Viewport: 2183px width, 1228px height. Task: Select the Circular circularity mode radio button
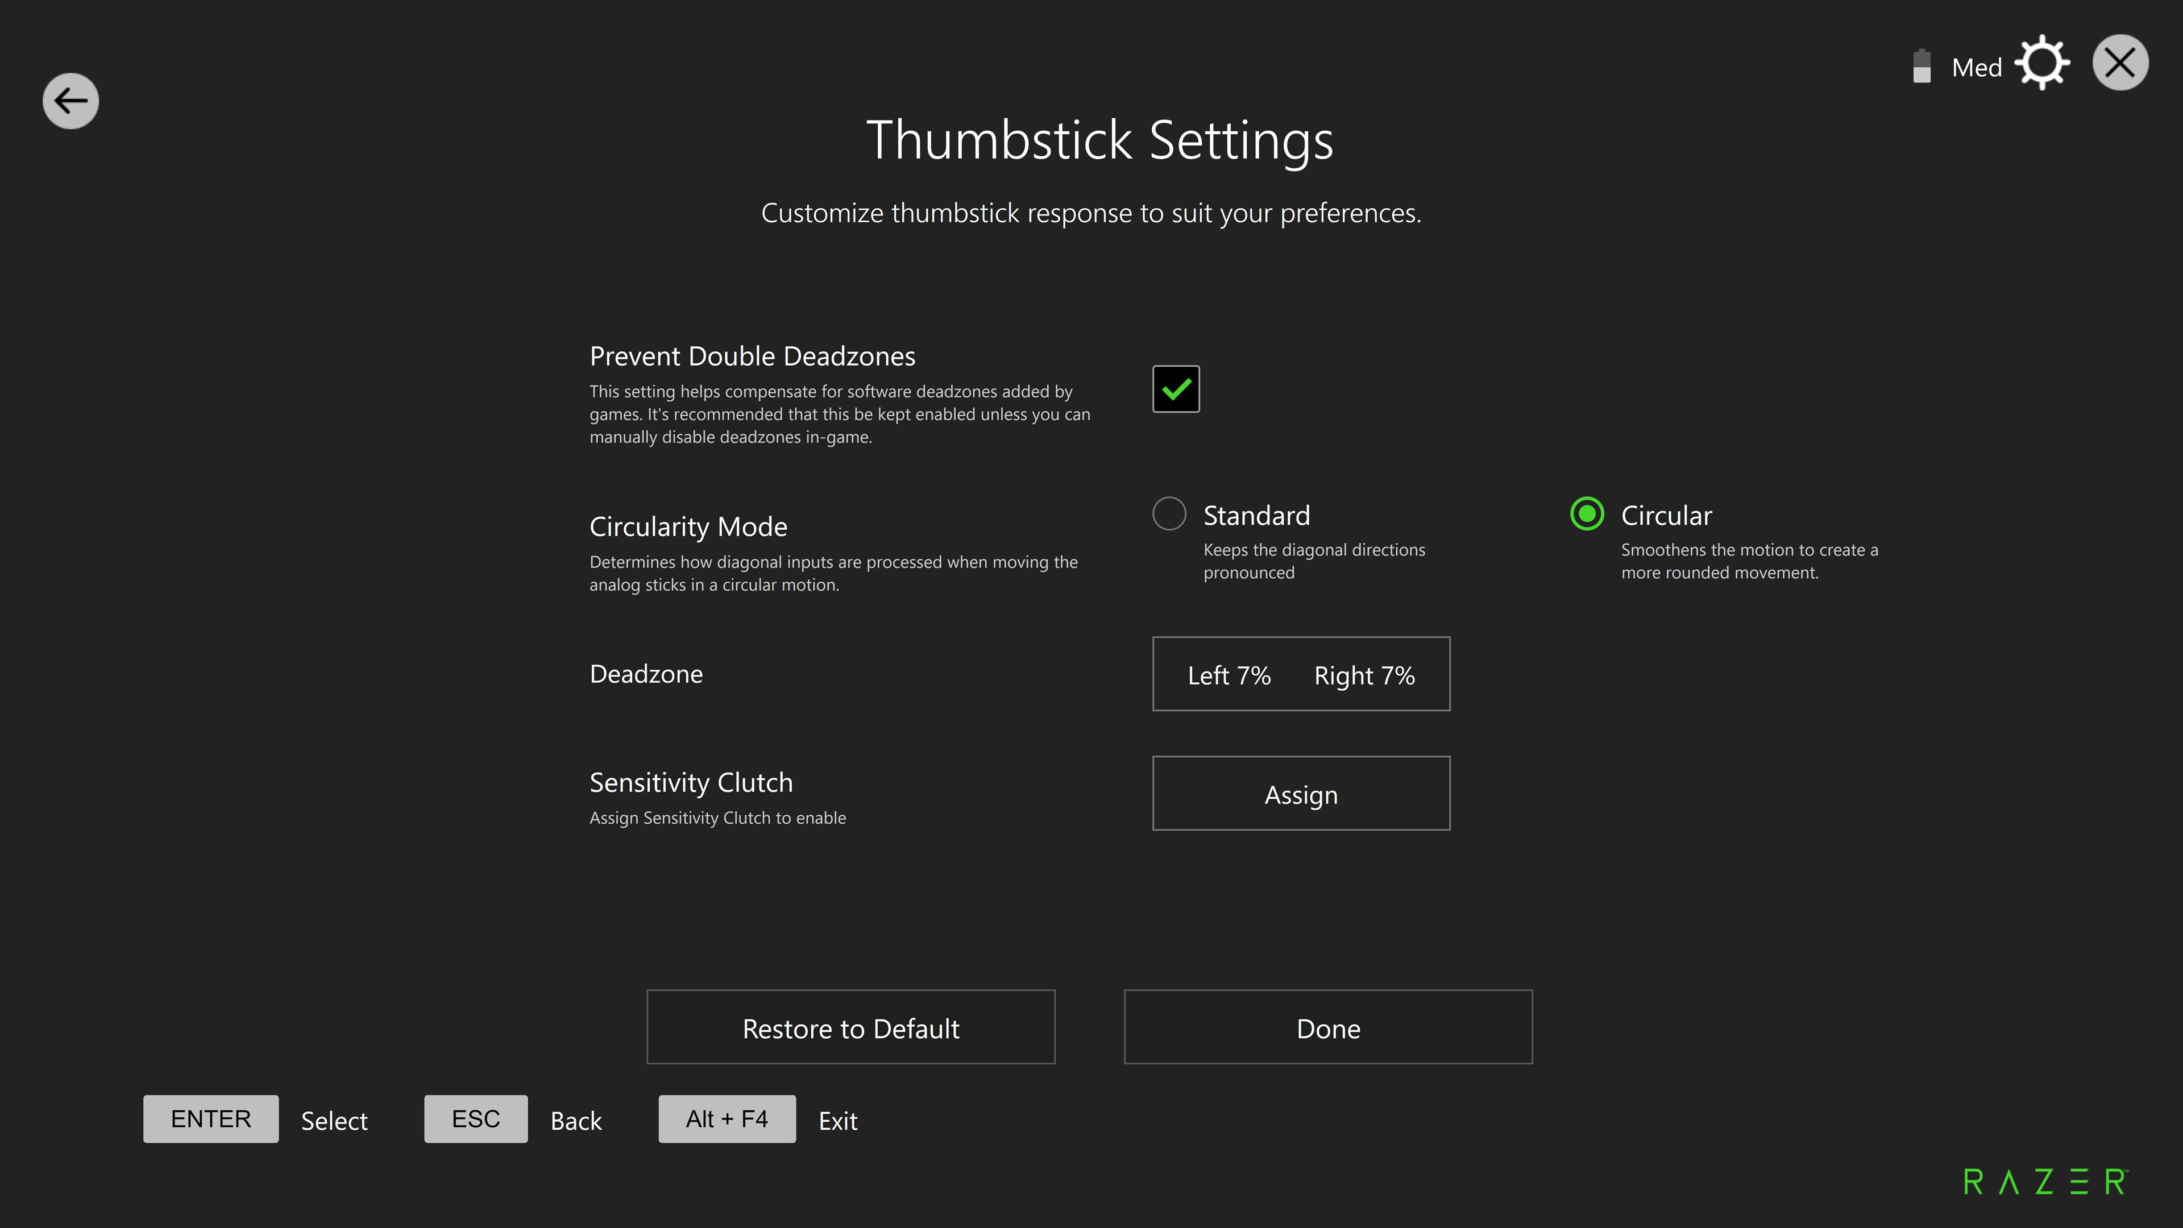pyautogui.click(x=1585, y=515)
